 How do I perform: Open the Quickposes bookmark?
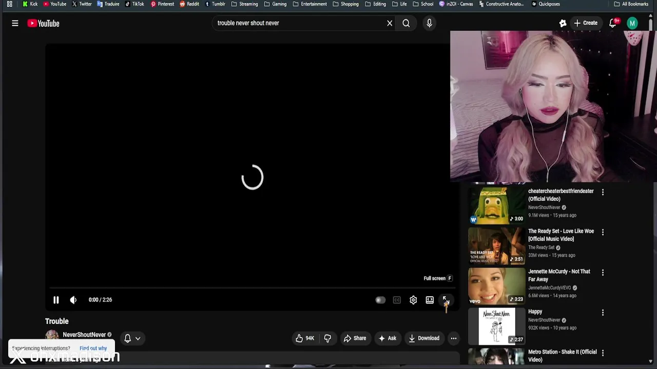pos(546,4)
